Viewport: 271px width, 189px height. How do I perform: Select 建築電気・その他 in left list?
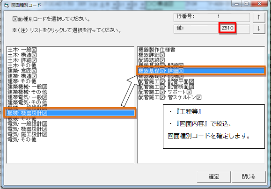(x=27, y=102)
